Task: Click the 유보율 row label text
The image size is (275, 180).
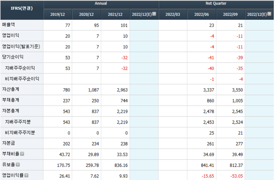Action: tap(8, 164)
